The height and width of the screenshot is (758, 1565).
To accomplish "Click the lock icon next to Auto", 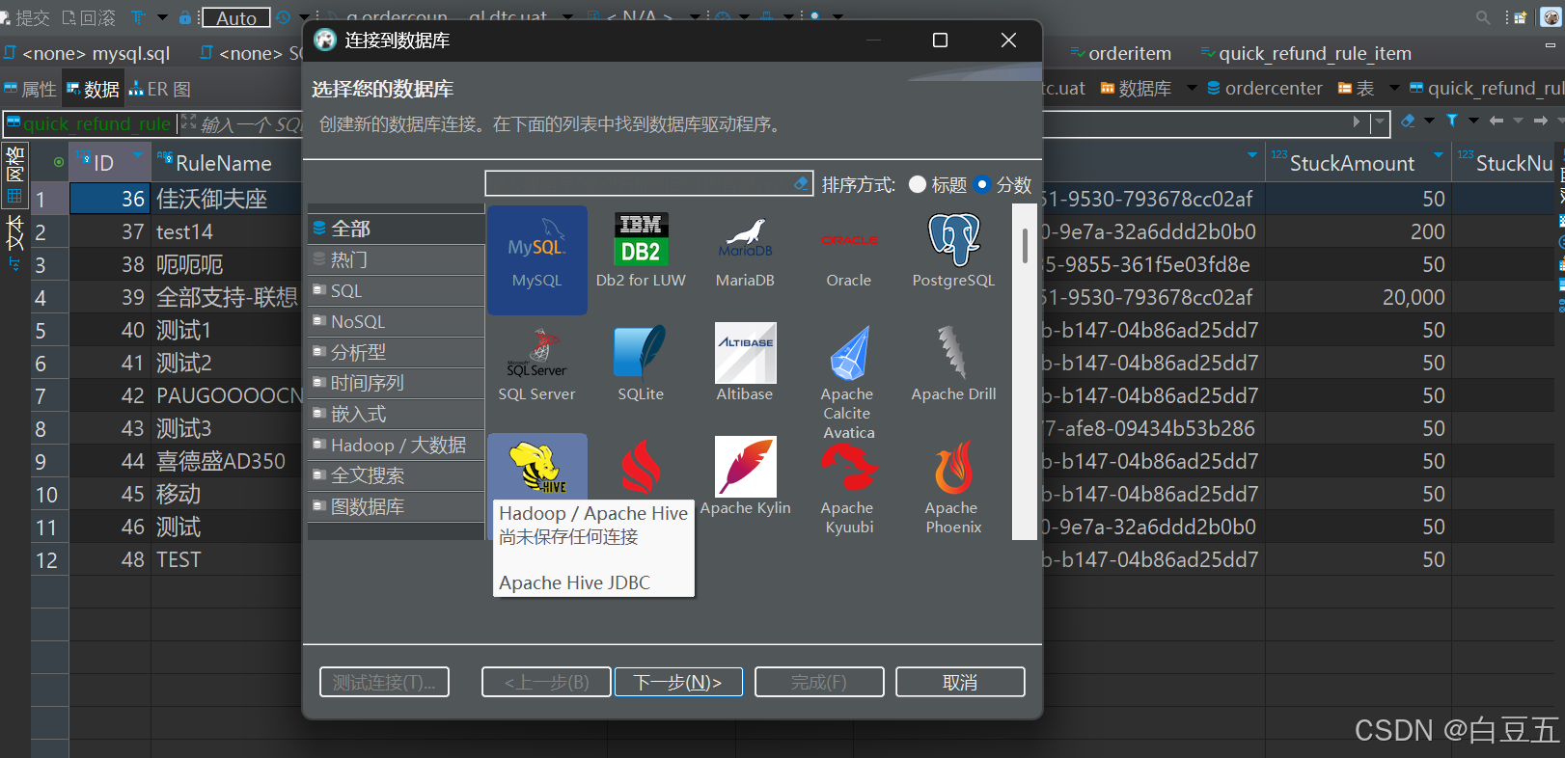I will click(185, 17).
